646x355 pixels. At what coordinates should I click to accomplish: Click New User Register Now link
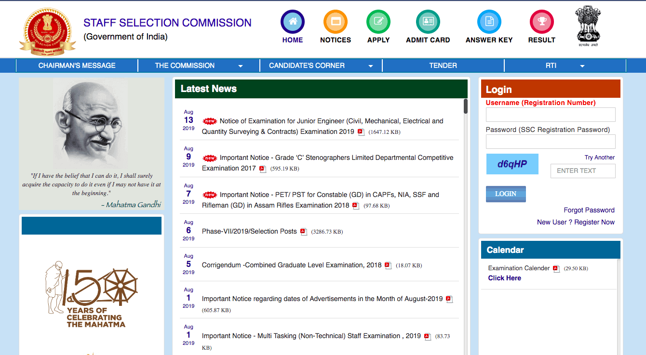(576, 222)
